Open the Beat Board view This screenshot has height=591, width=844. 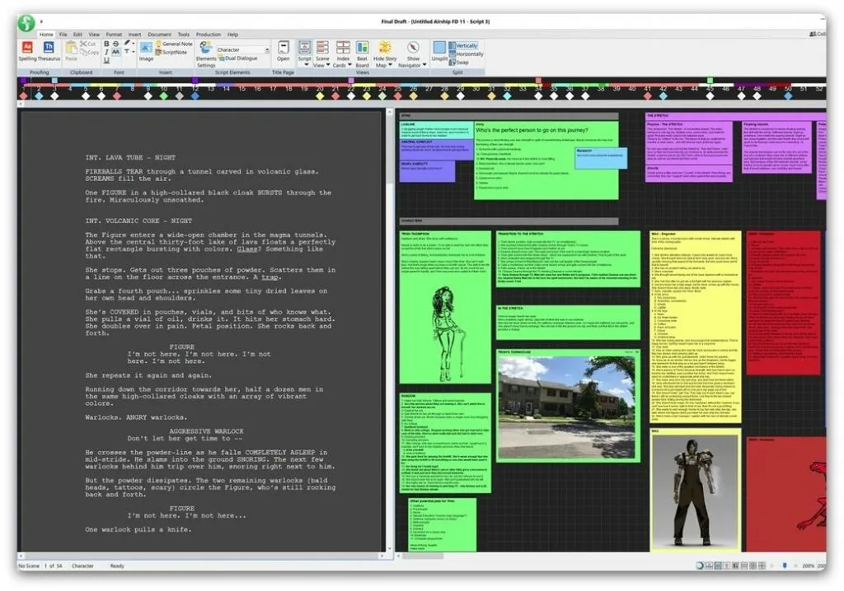point(363,54)
